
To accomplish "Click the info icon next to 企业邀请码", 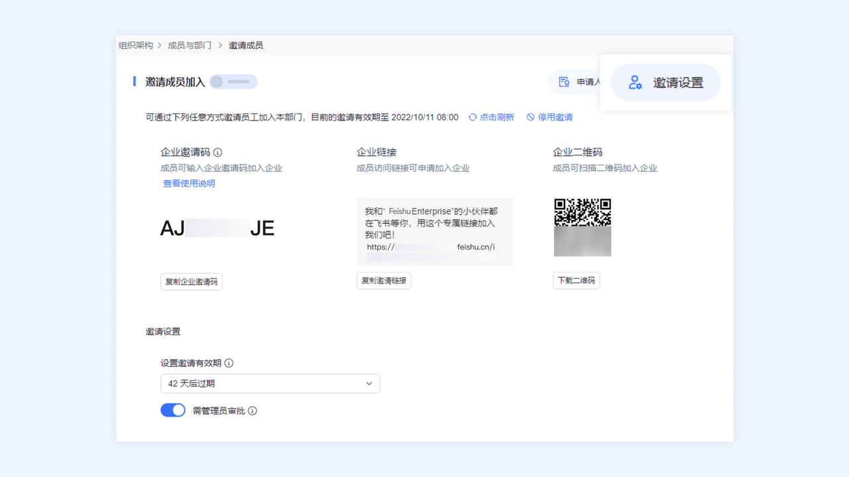I will tap(218, 152).
